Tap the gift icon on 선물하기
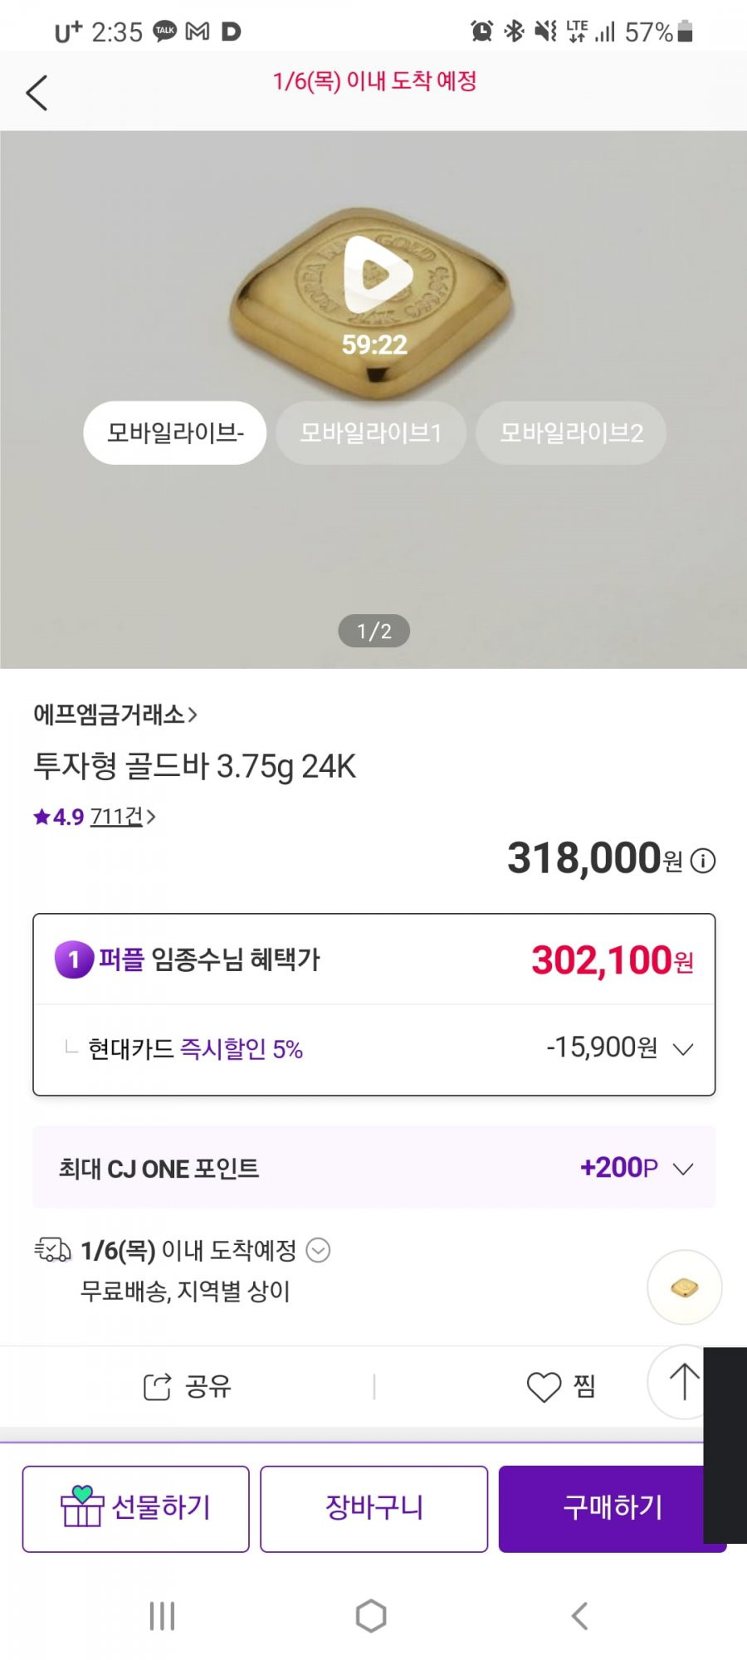Viewport: 747px width, 1660px height. point(81,1506)
